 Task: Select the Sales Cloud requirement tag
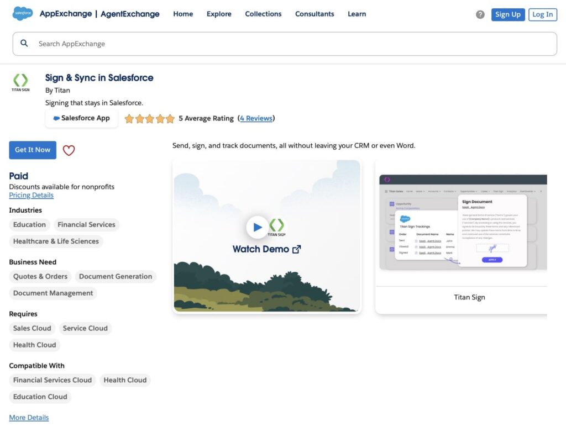click(32, 328)
